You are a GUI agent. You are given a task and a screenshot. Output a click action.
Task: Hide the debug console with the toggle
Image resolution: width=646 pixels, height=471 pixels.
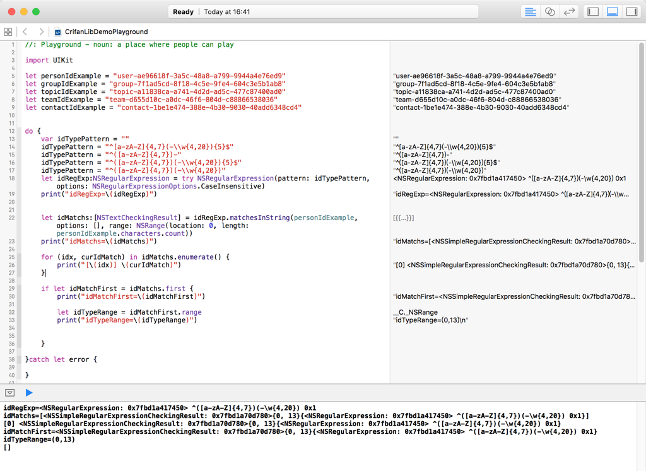tap(10, 393)
